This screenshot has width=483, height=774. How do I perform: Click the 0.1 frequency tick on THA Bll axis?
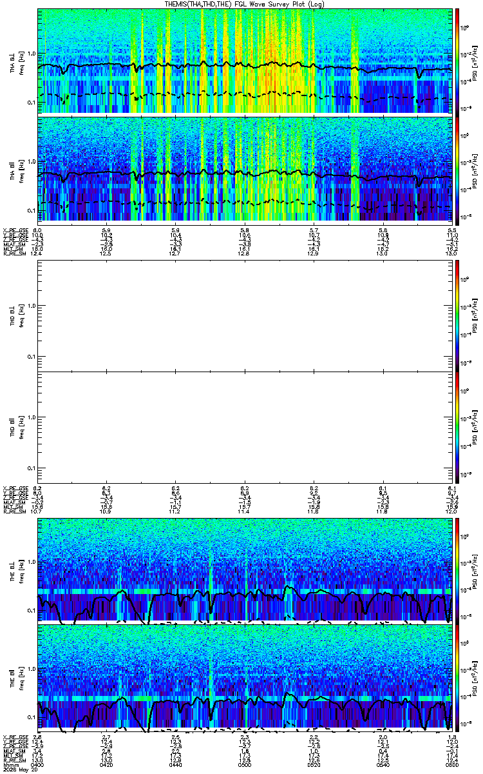point(31,210)
